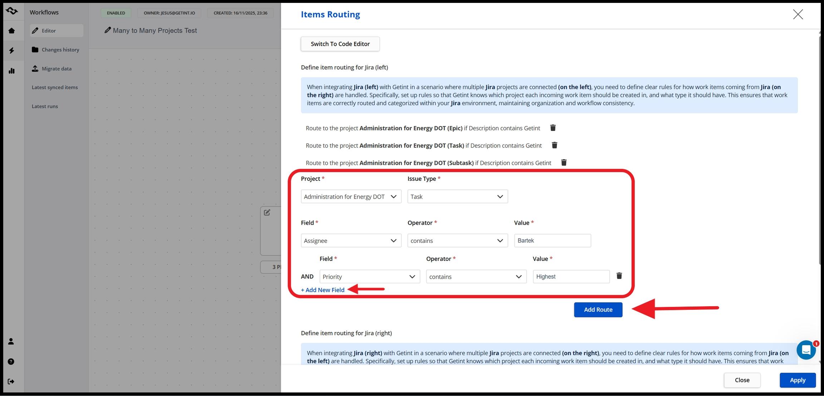Screen dimensions: 824x396
Task: Delete the Epic routing rule trash icon
Action: click(553, 128)
